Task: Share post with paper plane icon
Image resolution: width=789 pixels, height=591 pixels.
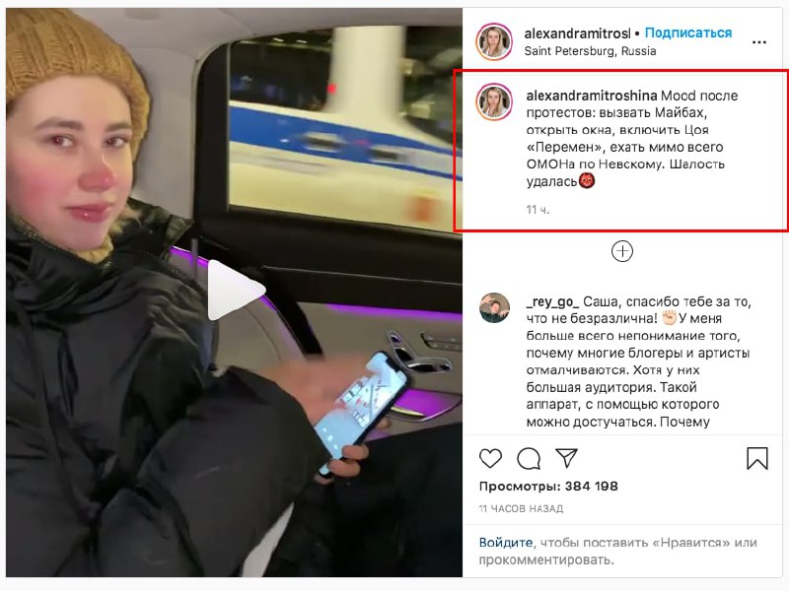Action: (x=566, y=458)
